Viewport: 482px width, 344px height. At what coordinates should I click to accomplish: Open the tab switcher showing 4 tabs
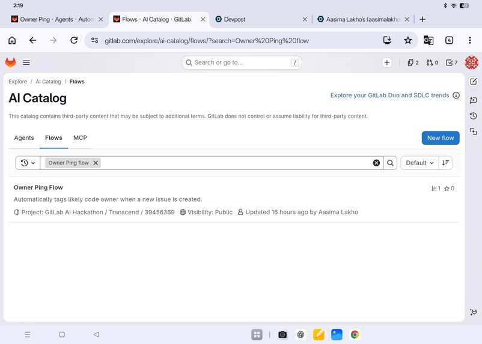pyautogui.click(x=449, y=40)
